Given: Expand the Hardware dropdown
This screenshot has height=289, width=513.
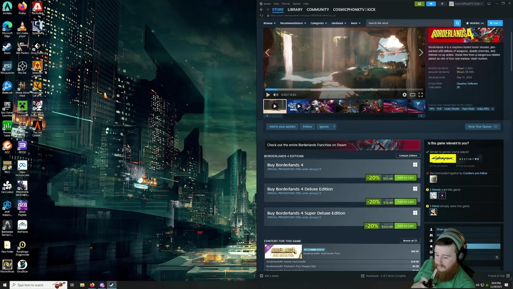Looking at the screenshot, I should coord(339,23).
